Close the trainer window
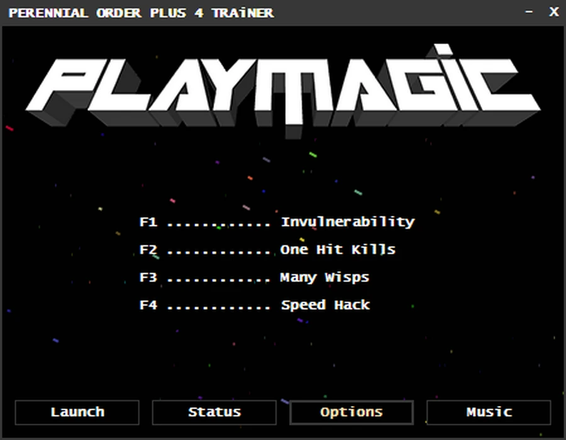Image resolution: width=566 pixels, height=440 pixels. click(x=553, y=12)
